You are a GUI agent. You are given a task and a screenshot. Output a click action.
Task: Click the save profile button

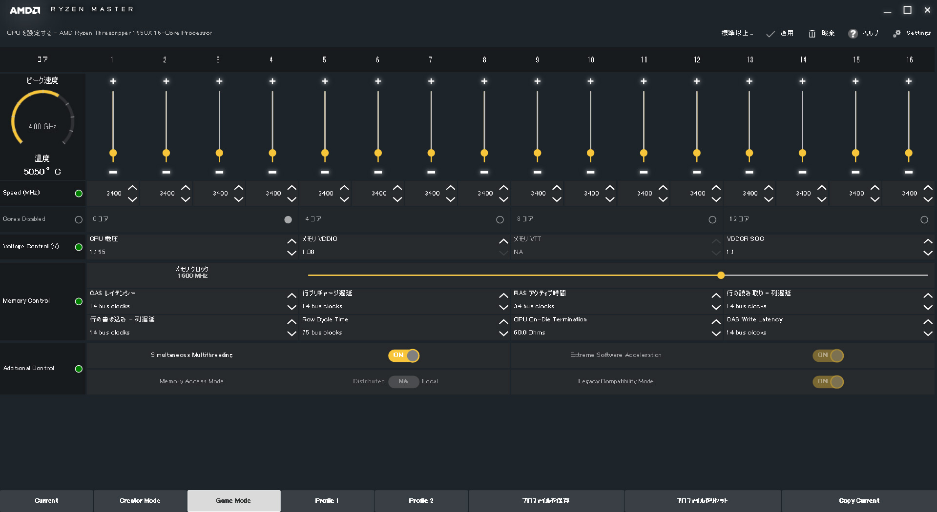pos(546,501)
